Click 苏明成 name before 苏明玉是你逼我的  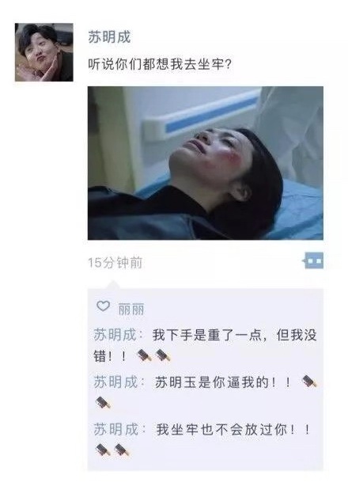click(x=115, y=382)
